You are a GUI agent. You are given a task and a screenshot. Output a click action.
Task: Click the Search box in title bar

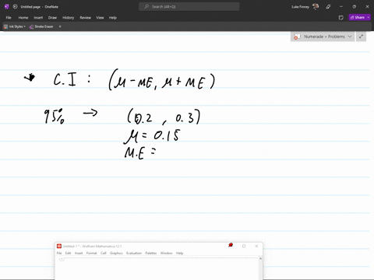pos(189,7)
